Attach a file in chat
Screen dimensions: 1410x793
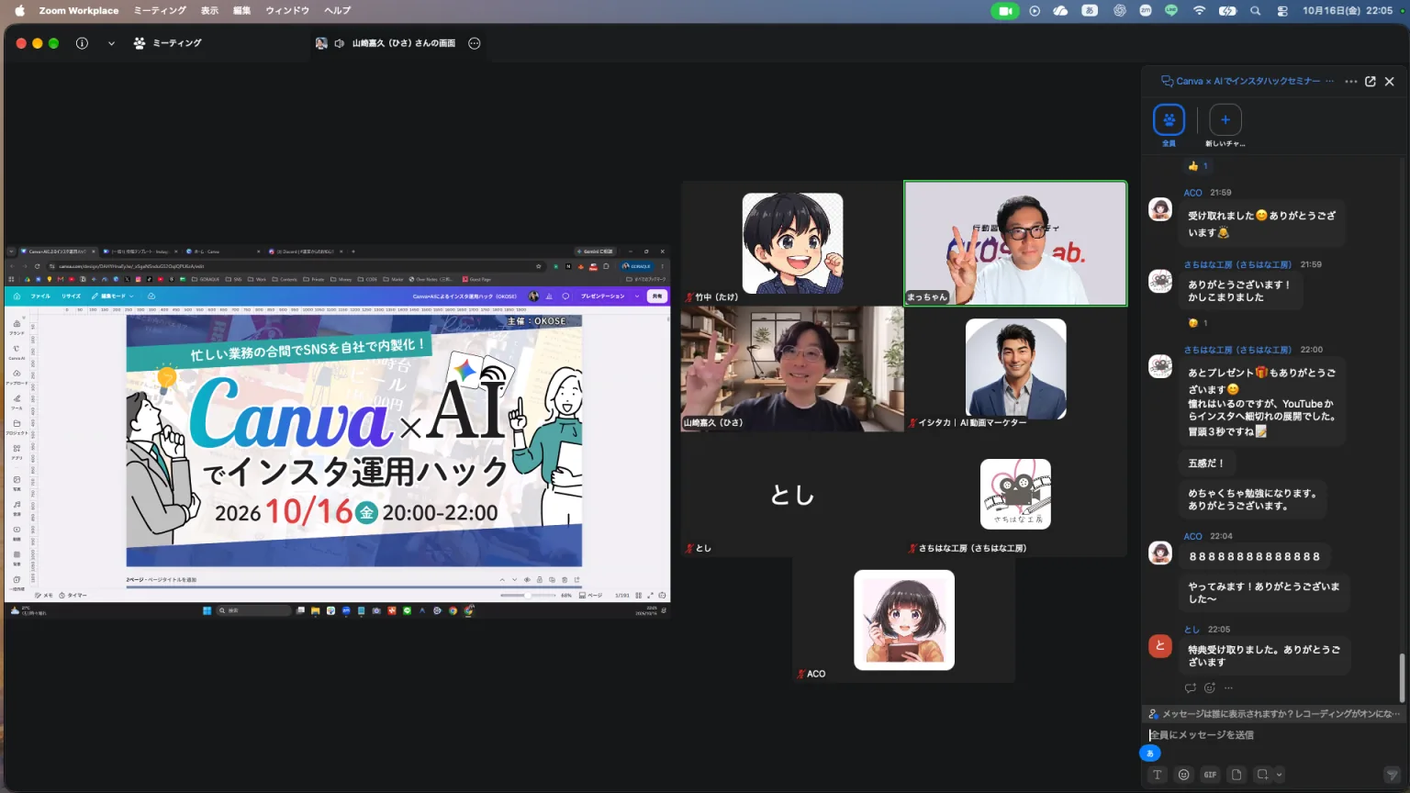1237,775
